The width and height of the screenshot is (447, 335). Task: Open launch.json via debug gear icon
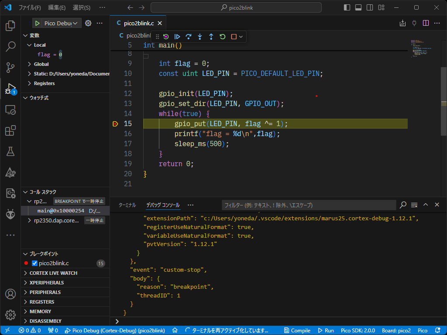point(88,24)
